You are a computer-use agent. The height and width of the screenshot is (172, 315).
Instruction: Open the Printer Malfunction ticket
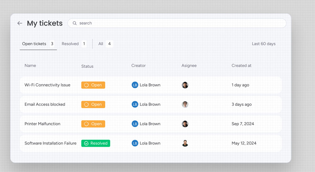click(x=42, y=124)
